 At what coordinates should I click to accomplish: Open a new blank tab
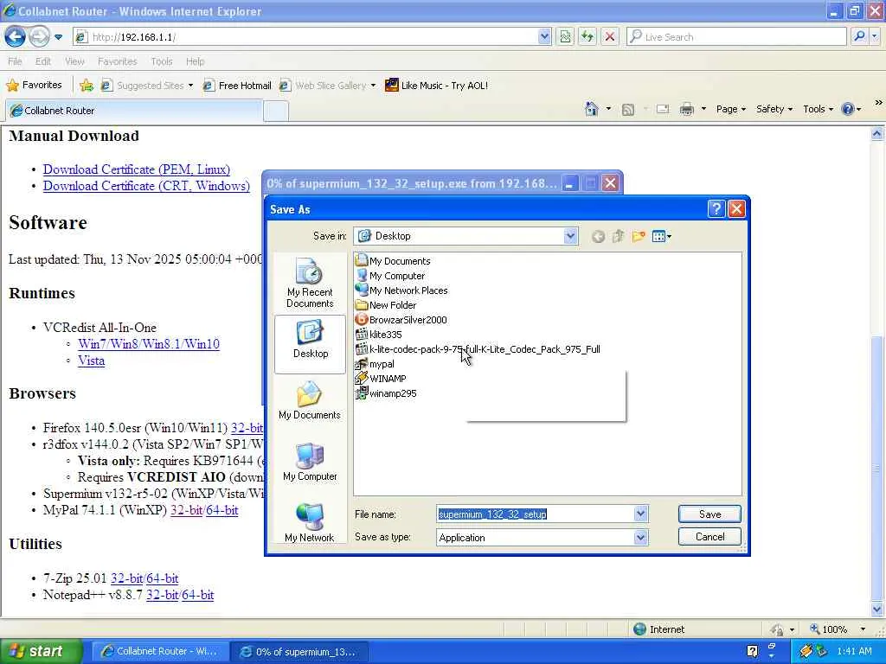click(276, 112)
